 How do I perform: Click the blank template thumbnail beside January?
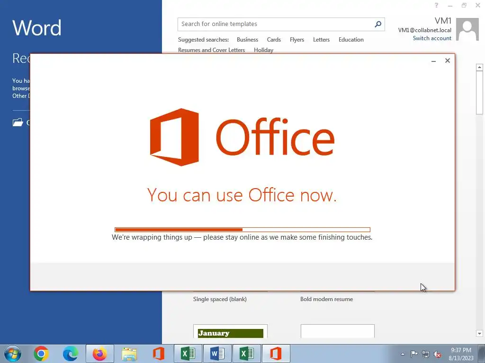[x=337, y=331]
